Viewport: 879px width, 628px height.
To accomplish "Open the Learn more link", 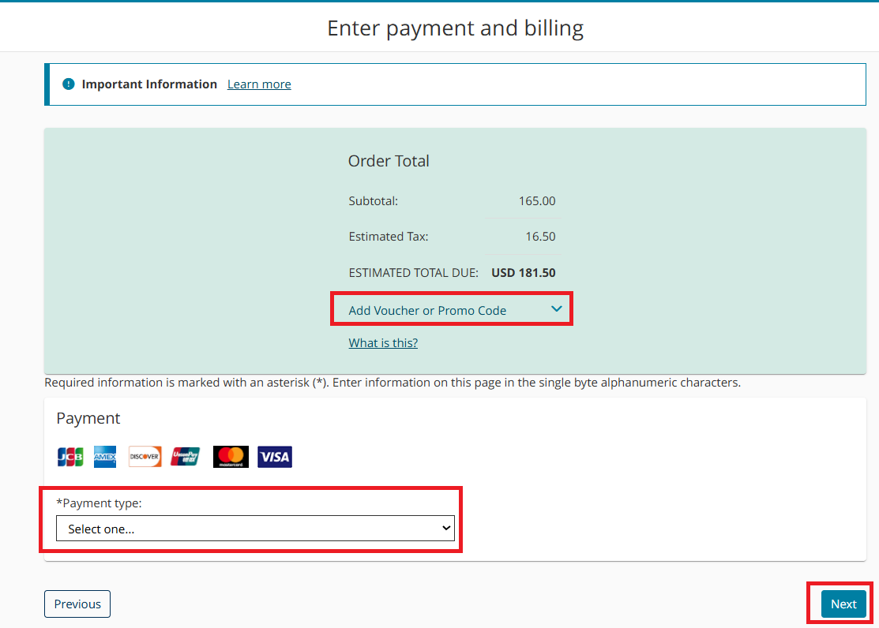I will [x=259, y=84].
